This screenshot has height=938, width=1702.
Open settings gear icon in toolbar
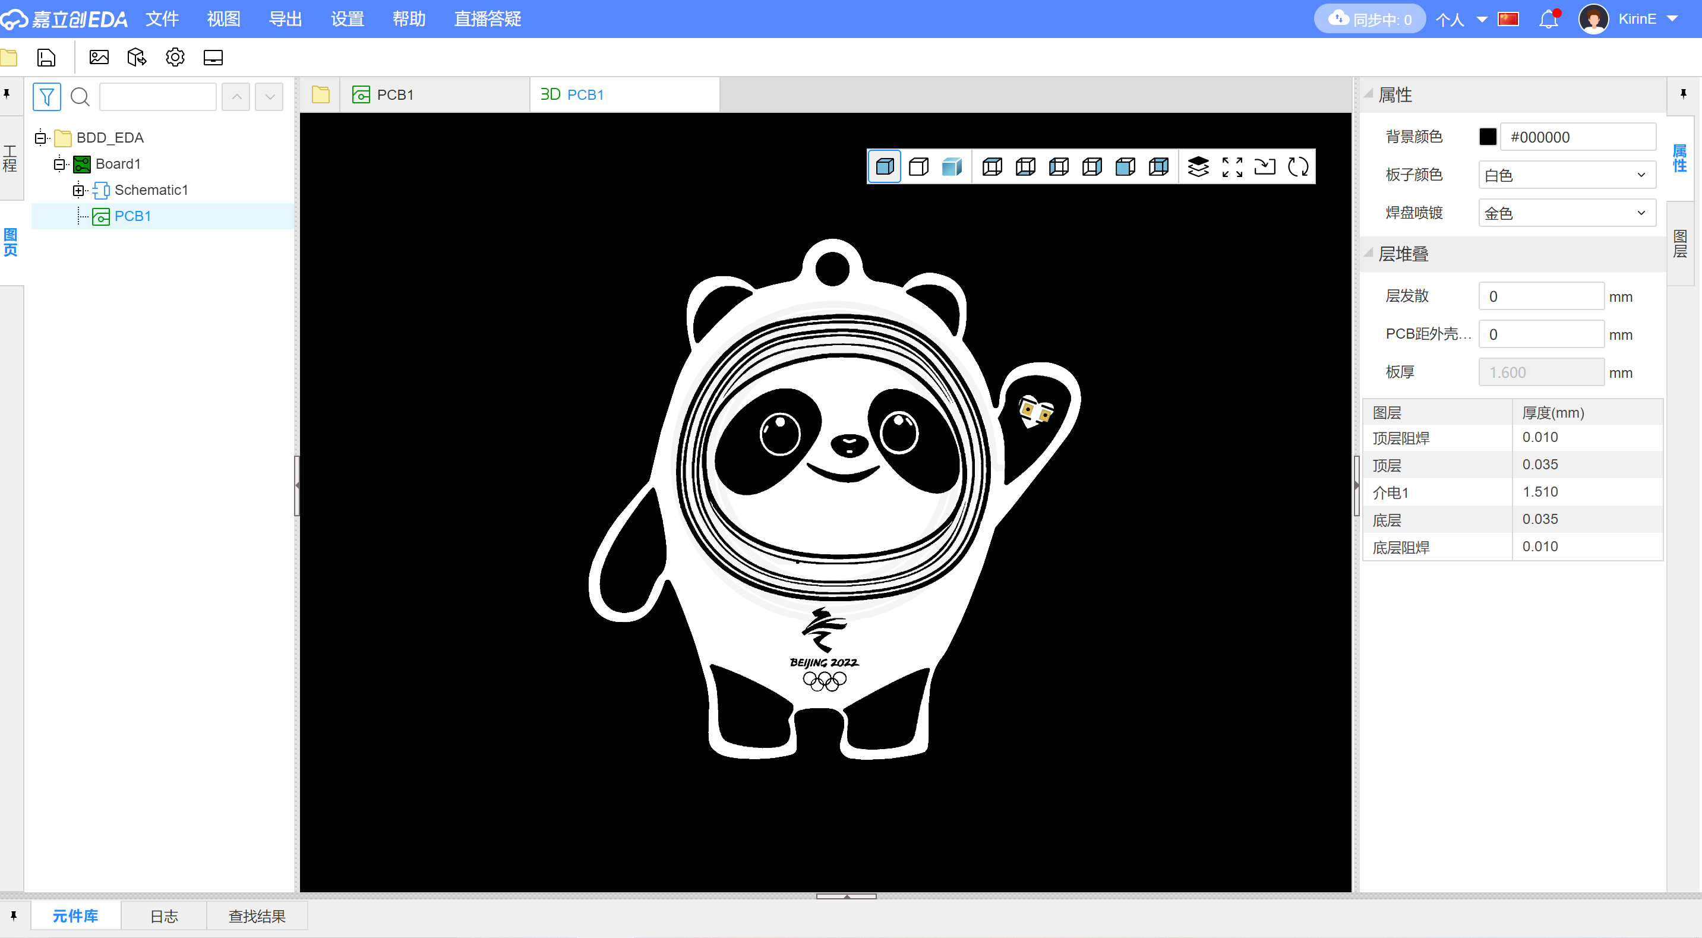(175, 58)
